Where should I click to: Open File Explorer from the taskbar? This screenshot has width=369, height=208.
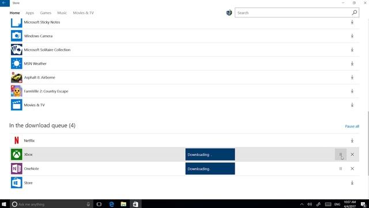123,204
